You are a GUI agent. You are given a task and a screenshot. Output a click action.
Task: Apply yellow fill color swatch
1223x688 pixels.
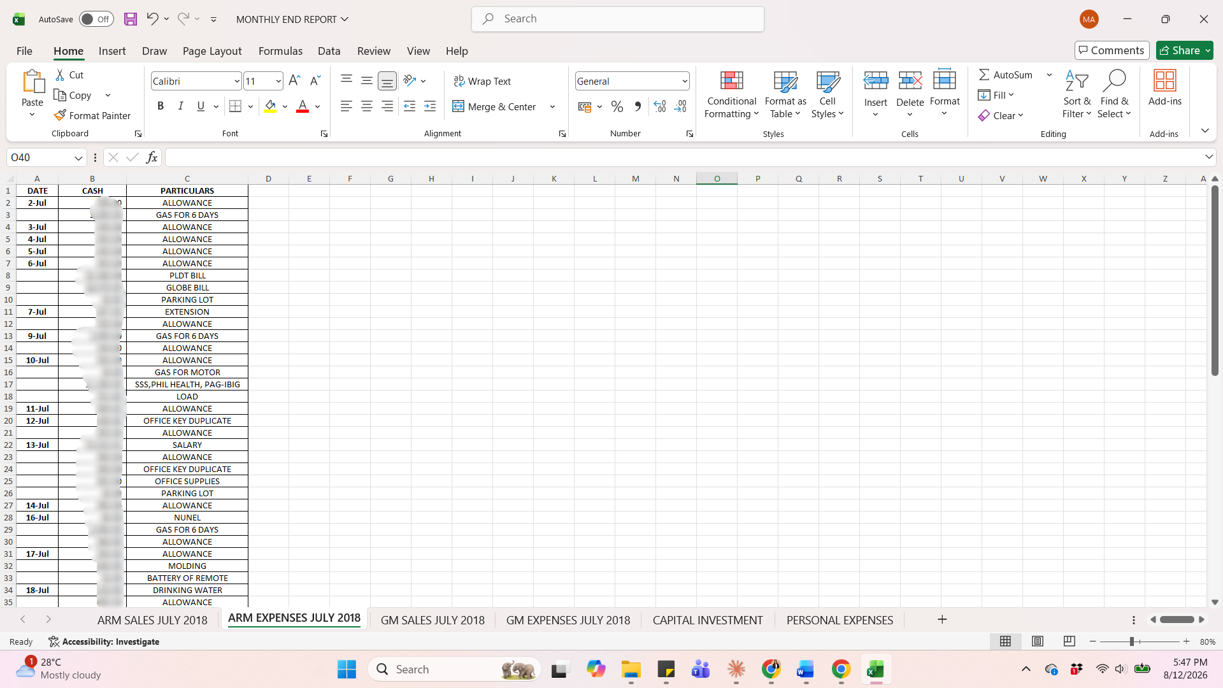click(270, 106)
